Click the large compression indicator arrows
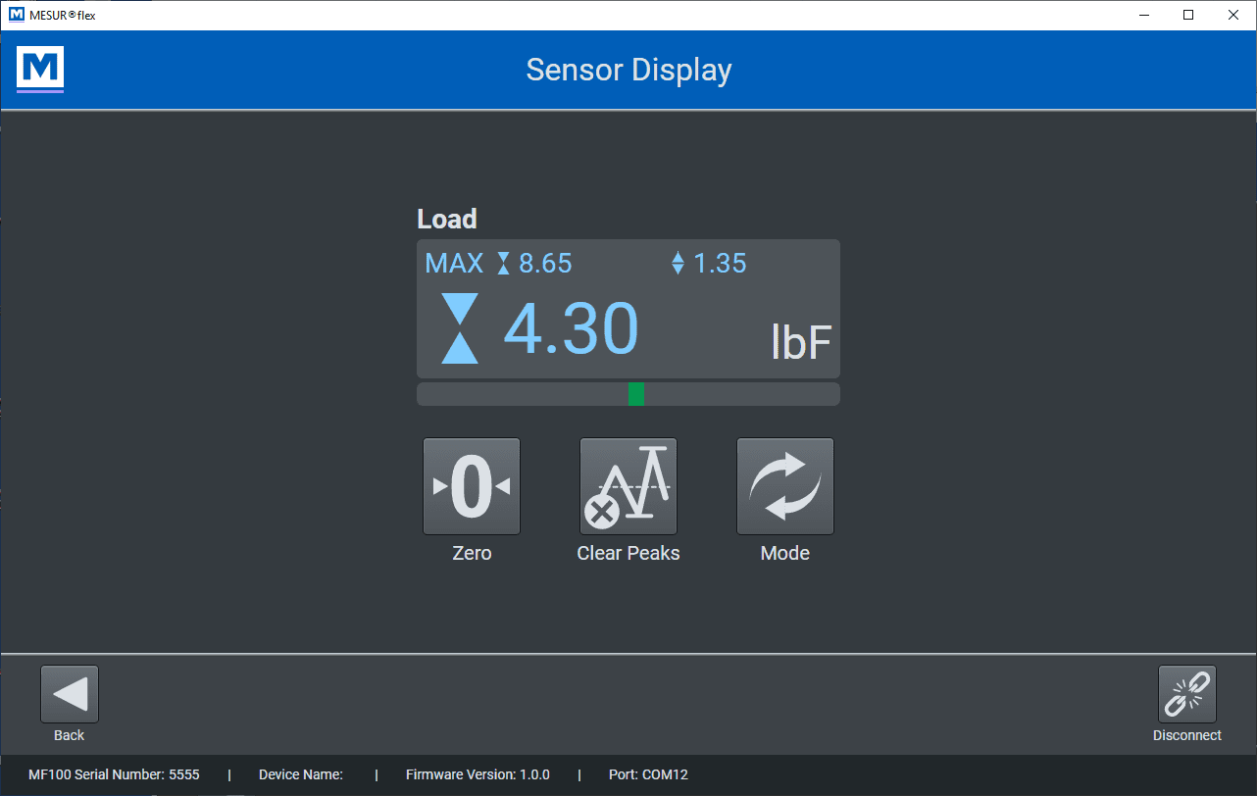 [x=460, y=328]
